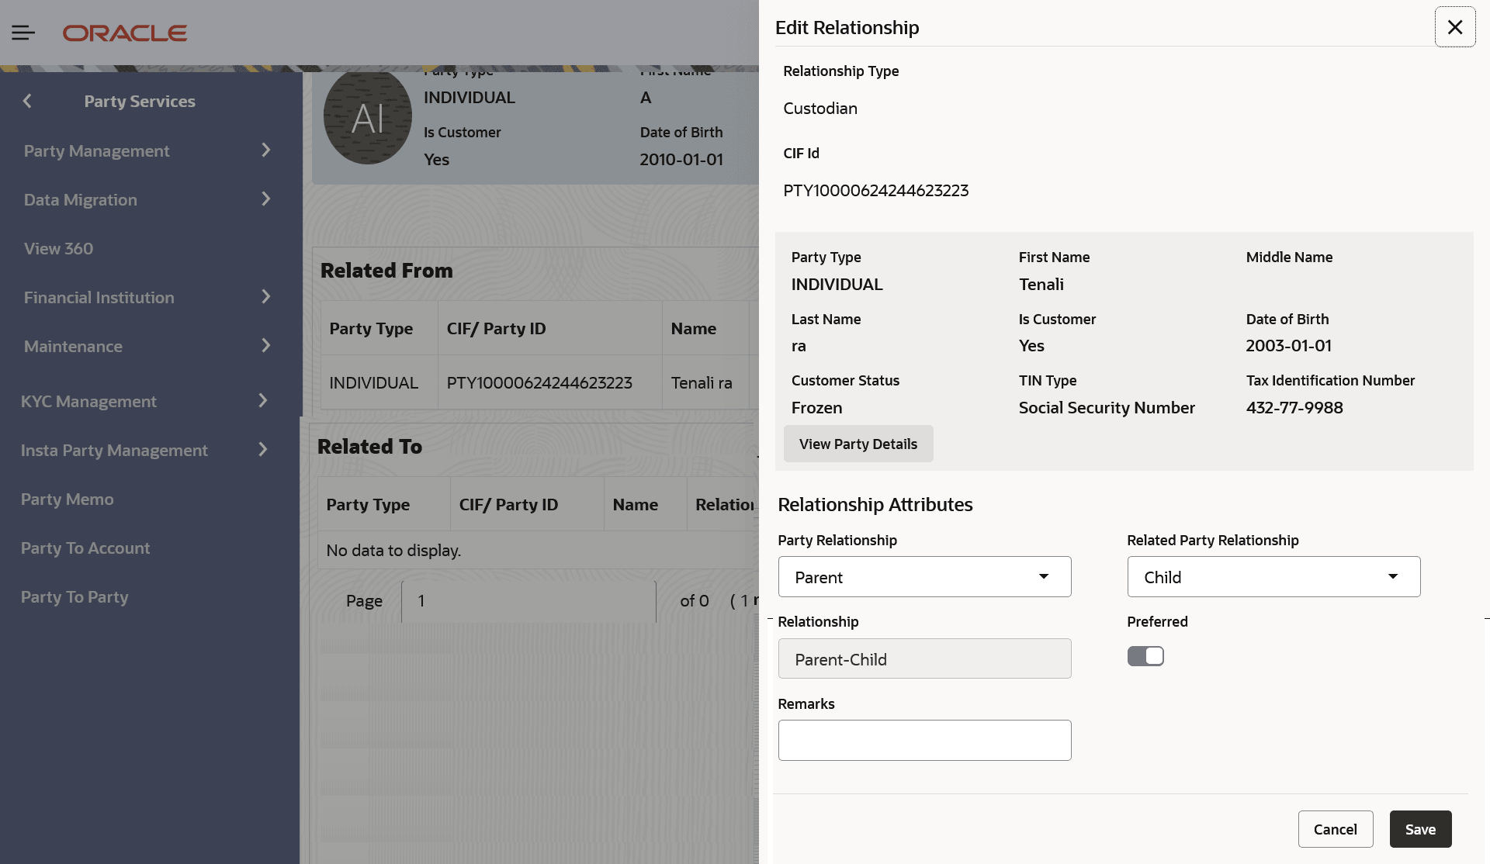Click the Oracle logo
The width and height of the screenshot is (1490, 864).
pos(125,33)
